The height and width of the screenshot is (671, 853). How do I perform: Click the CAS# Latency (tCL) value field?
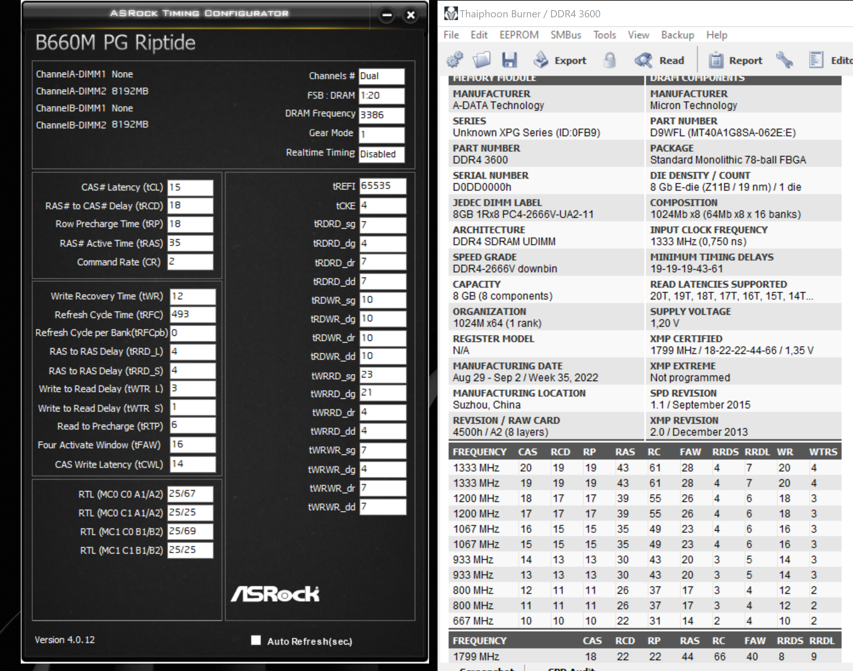191,187
